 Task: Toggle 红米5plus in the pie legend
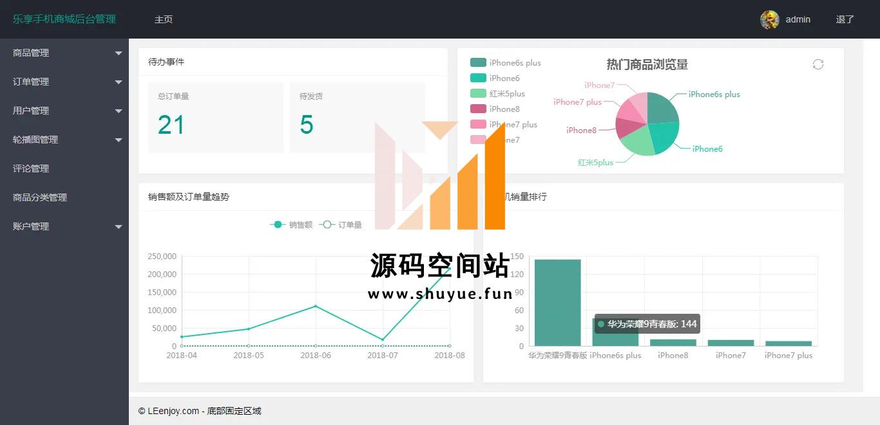coord(497,93)
